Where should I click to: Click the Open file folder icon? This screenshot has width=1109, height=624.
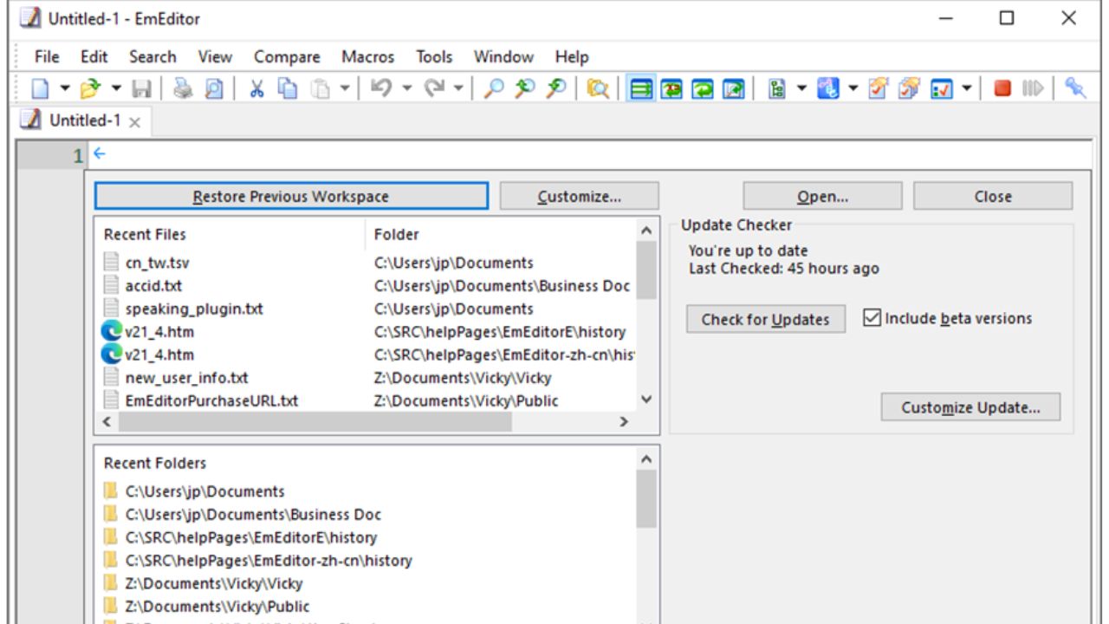tap(91, 88)
